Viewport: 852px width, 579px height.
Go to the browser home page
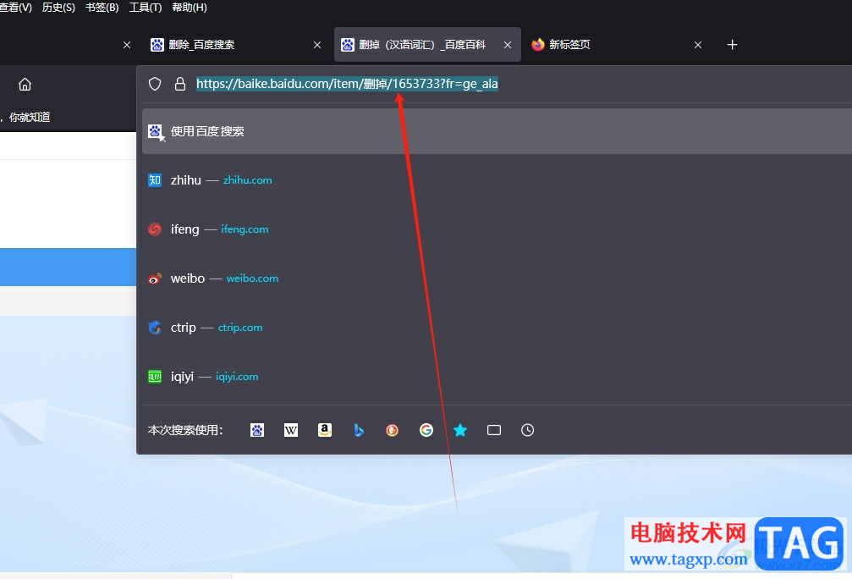coord(25,85)
